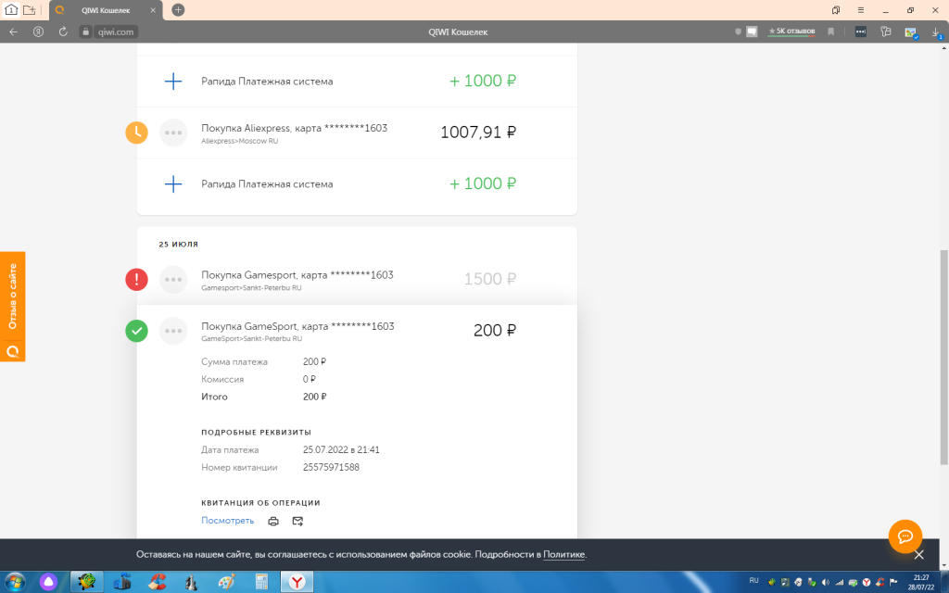Open the top Рапида Платежная система +1000 ₽ entry
949x593 pixels.
pyautogui.click(x=357, y=82)
